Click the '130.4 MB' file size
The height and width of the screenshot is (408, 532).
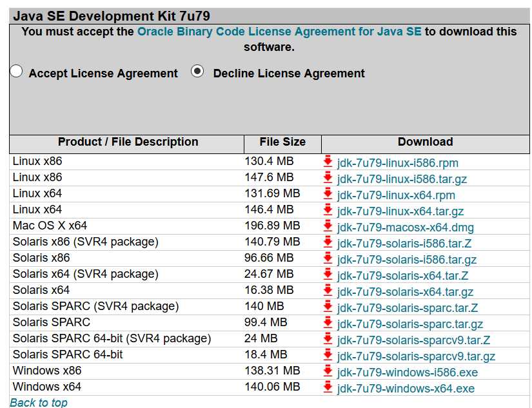pyautogui.click(x=269, y=161)
